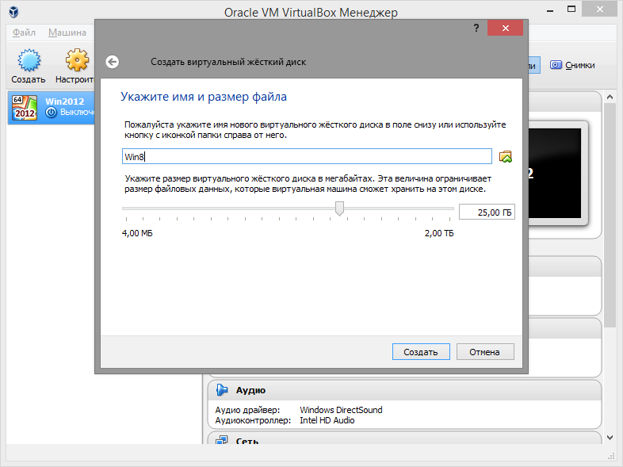
Task: Click the details pane vertical scrollbar thumb
Action: (x=610, y=215)
